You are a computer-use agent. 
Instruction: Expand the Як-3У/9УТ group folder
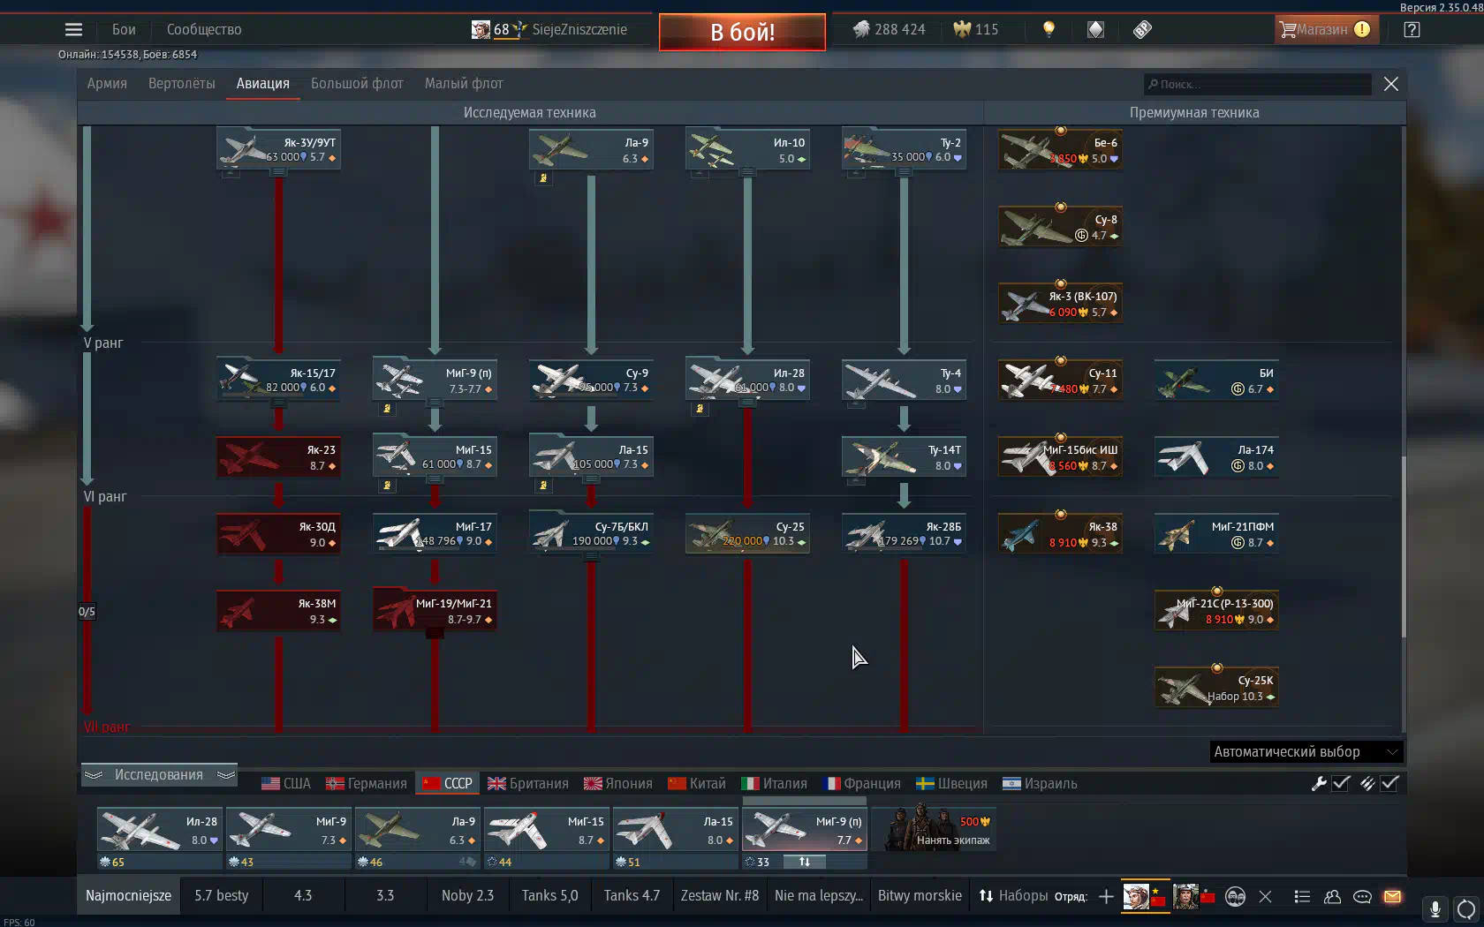pos(278,149)
